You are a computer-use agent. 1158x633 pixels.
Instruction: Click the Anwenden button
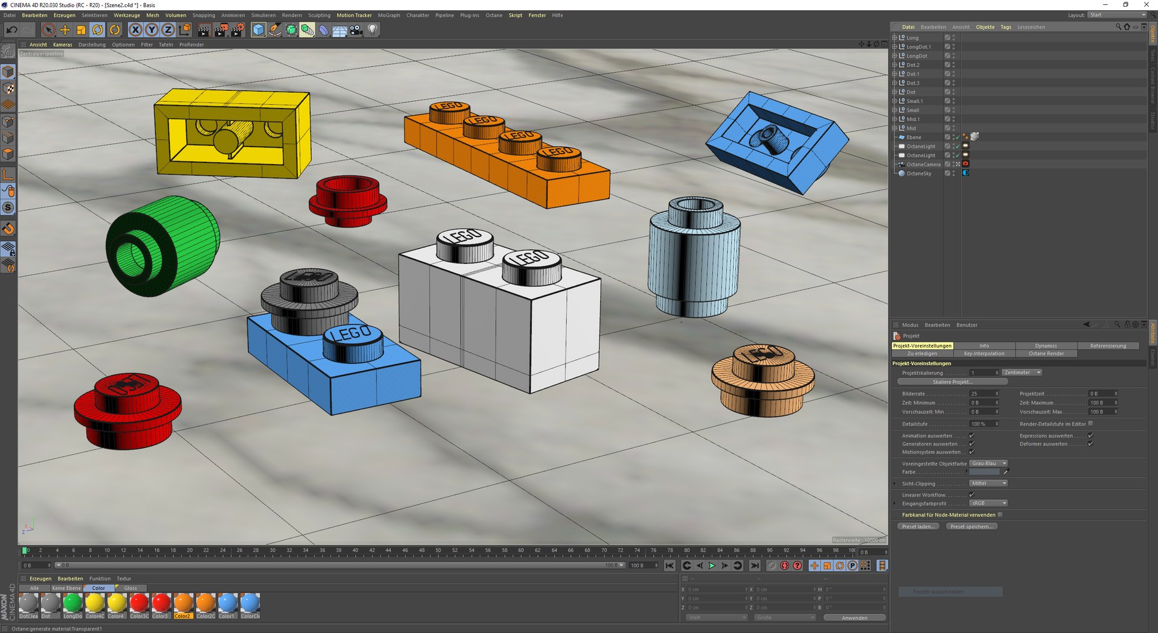click(x=854, y=618)
